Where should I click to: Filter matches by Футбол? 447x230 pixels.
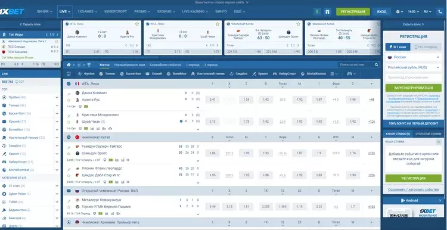tap(86, 73)
